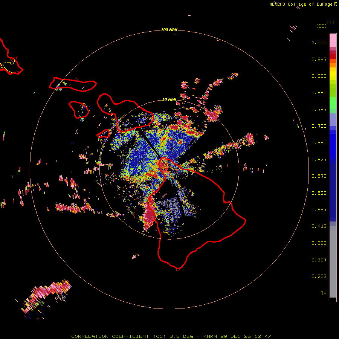Image resolution: width=339 pixels, height=339 pixels.
Task: Click the 0.893 color scale value
Action: (x=319, y=76)
